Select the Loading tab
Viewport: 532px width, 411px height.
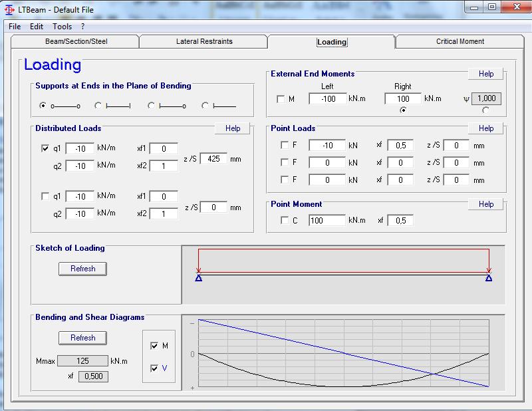click(332, 42)
